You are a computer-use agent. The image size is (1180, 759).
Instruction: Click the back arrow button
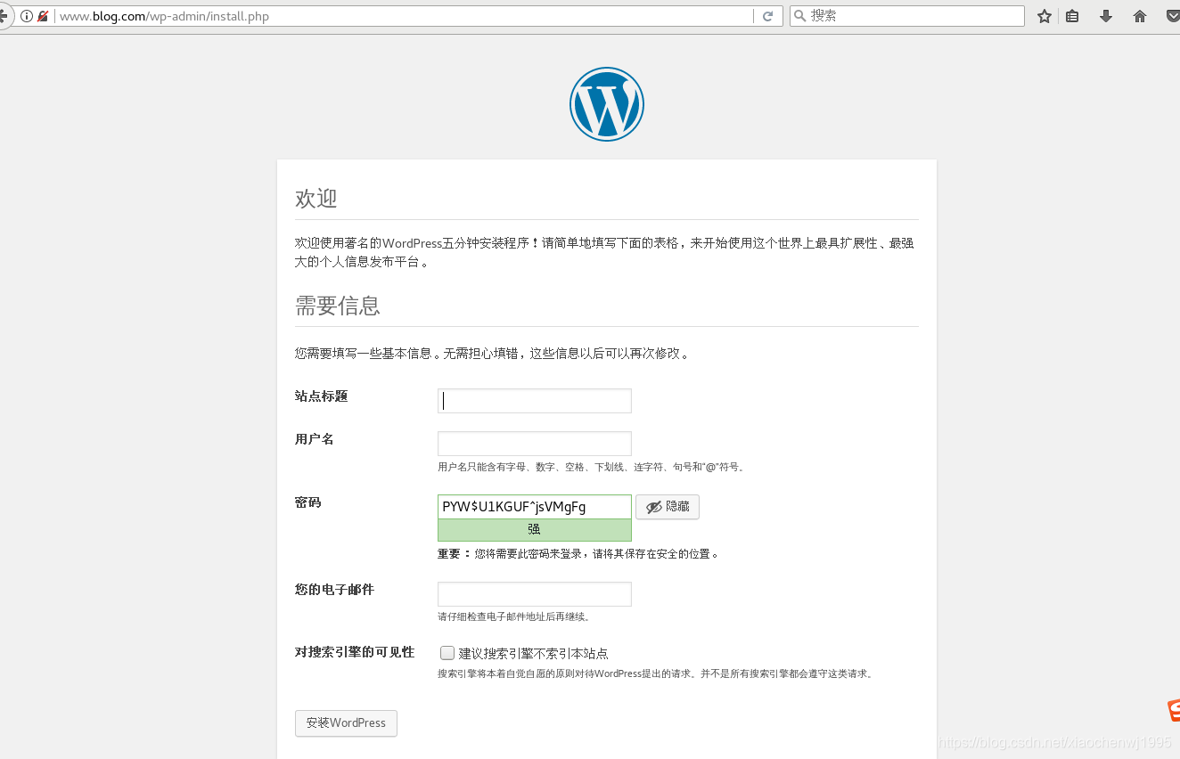4,16
